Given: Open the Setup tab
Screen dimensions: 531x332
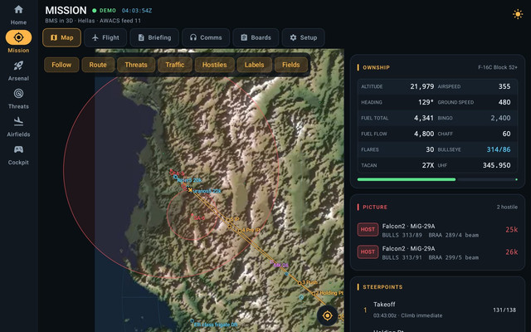Looking at the screenshot, I should click(303, 37).
